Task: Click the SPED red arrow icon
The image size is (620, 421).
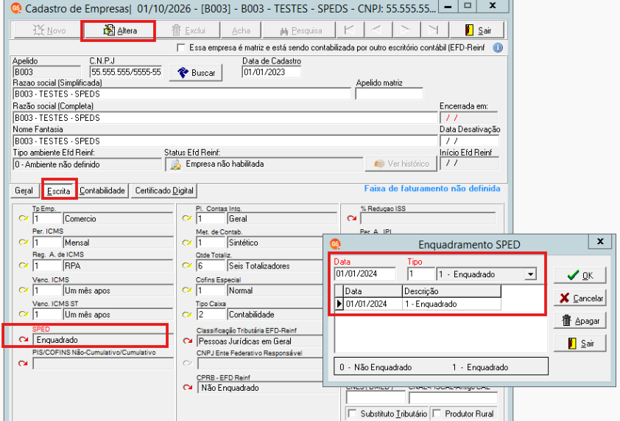Action: [x=24, y=339]
